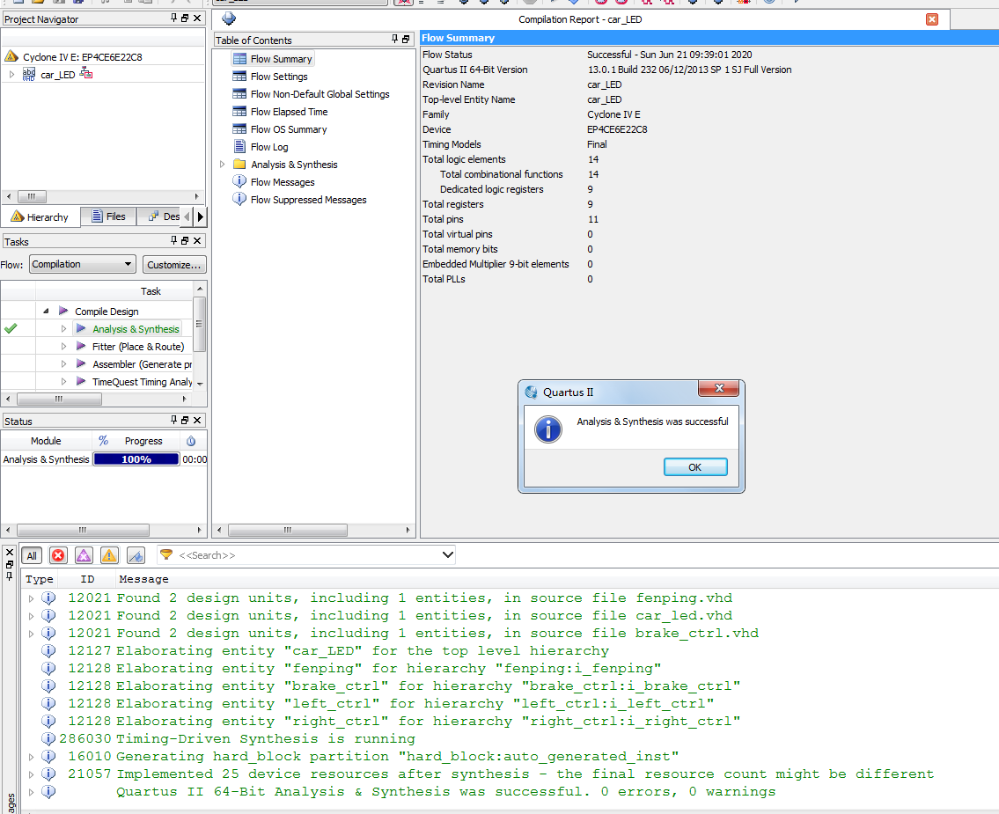Filter messages by critical warning purple triangle
The height and width of the screenshot is (814, 999).
(x=84, y=555)
